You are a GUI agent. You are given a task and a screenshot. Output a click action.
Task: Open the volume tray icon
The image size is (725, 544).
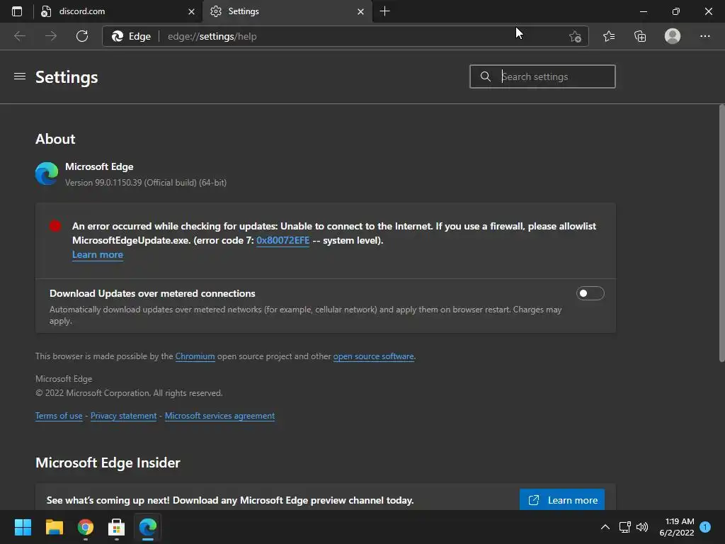642,527
